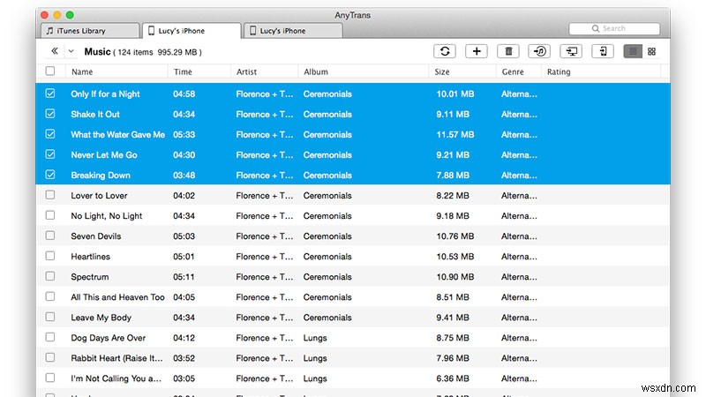Image resolution: width=706 pixels, height=397 pixels.
Task: Open the iTunes Library tab
Action: point(89,31)
